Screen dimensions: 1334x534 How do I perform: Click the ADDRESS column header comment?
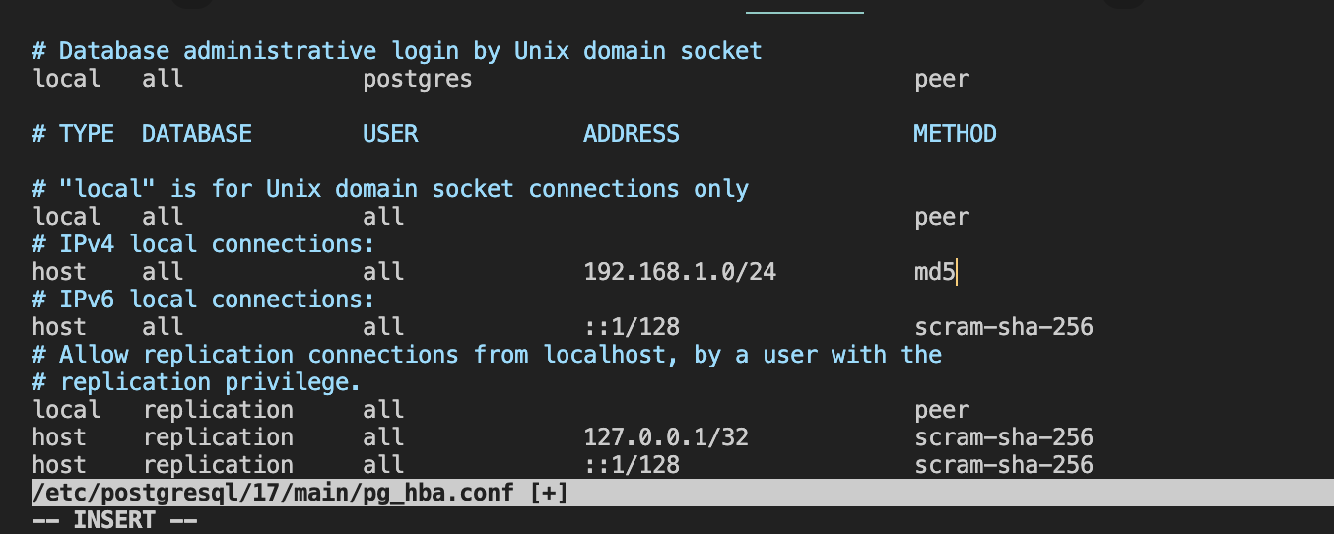click(632, 133)
